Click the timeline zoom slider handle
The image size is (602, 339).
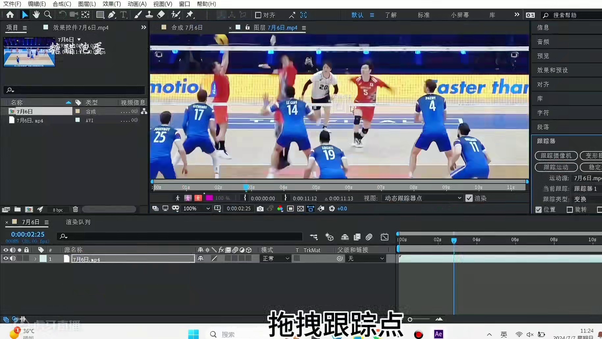[x=410, y=319]
